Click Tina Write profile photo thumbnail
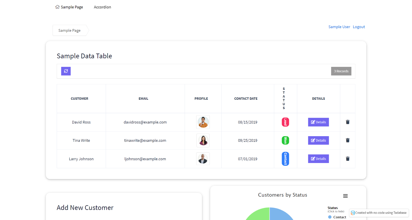412x220 pixels. coord(203,140)
